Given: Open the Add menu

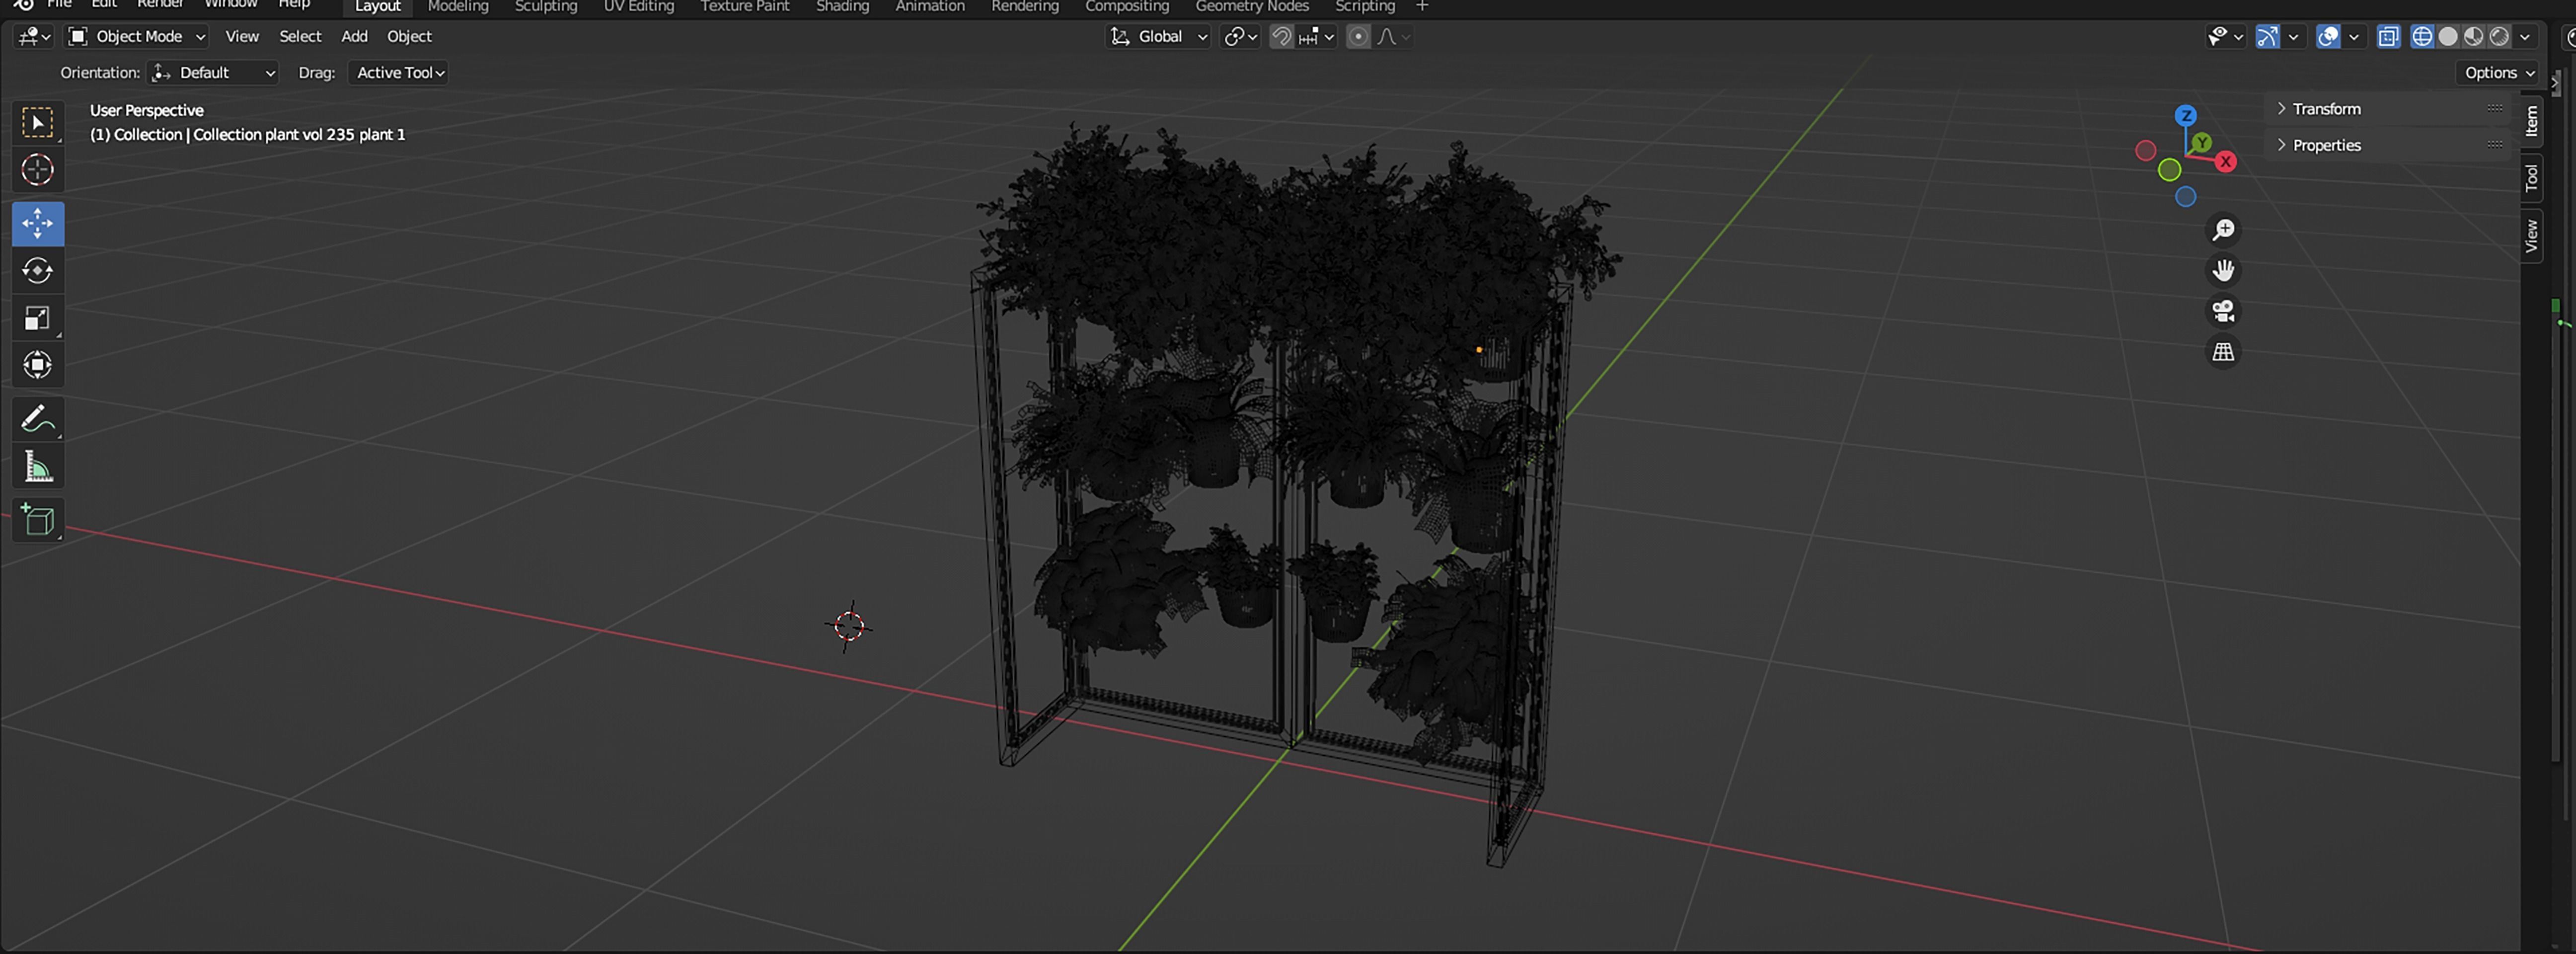Looking at the screenshot, I should click(x=354, y=37).
